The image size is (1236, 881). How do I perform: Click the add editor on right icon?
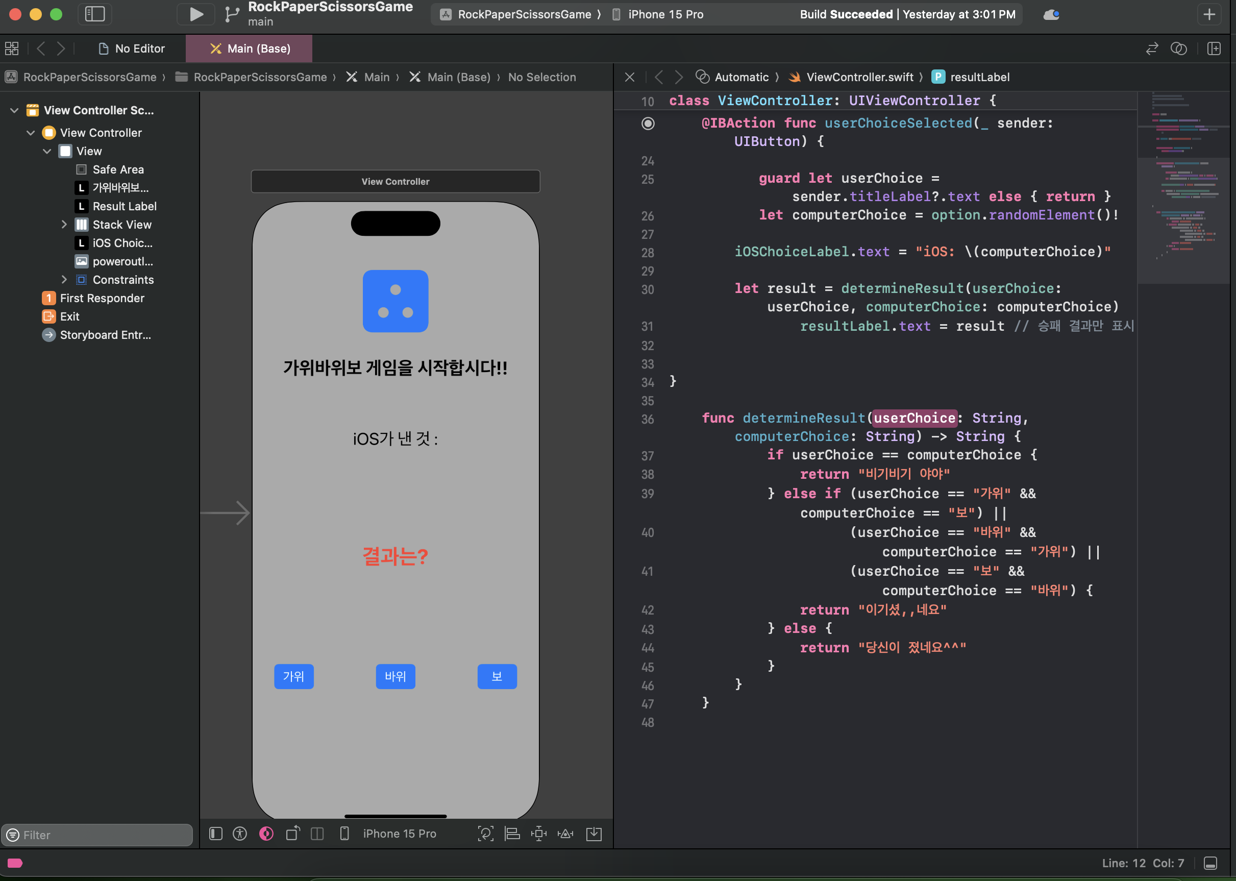point(1214,49)
